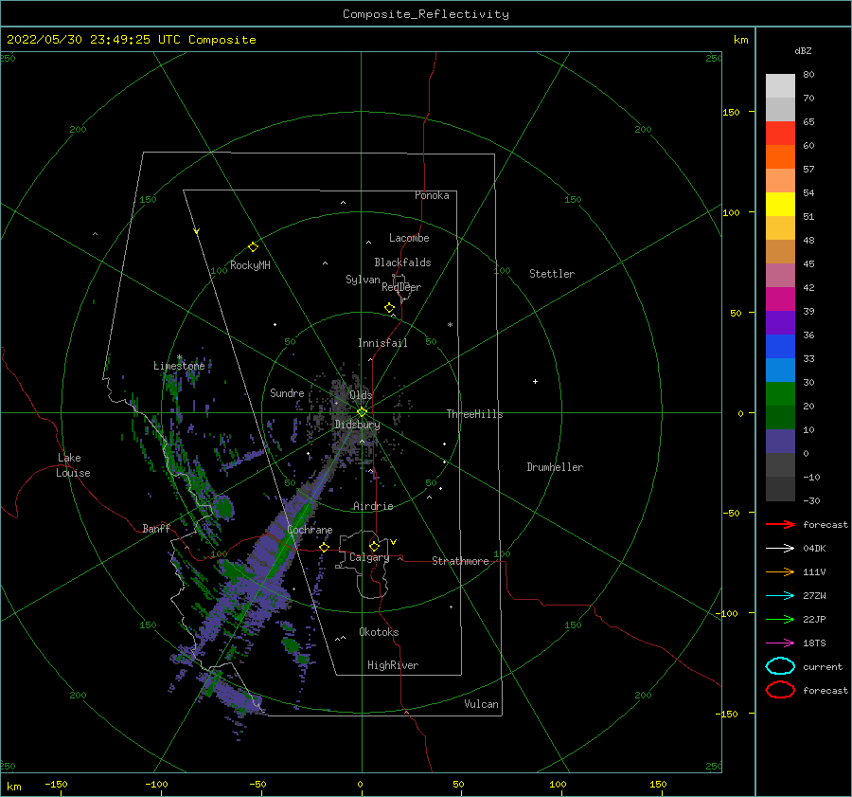Click the cyan 27ZW arrow icon
This screenshot has width=852, height=797.
click(780, 596)
